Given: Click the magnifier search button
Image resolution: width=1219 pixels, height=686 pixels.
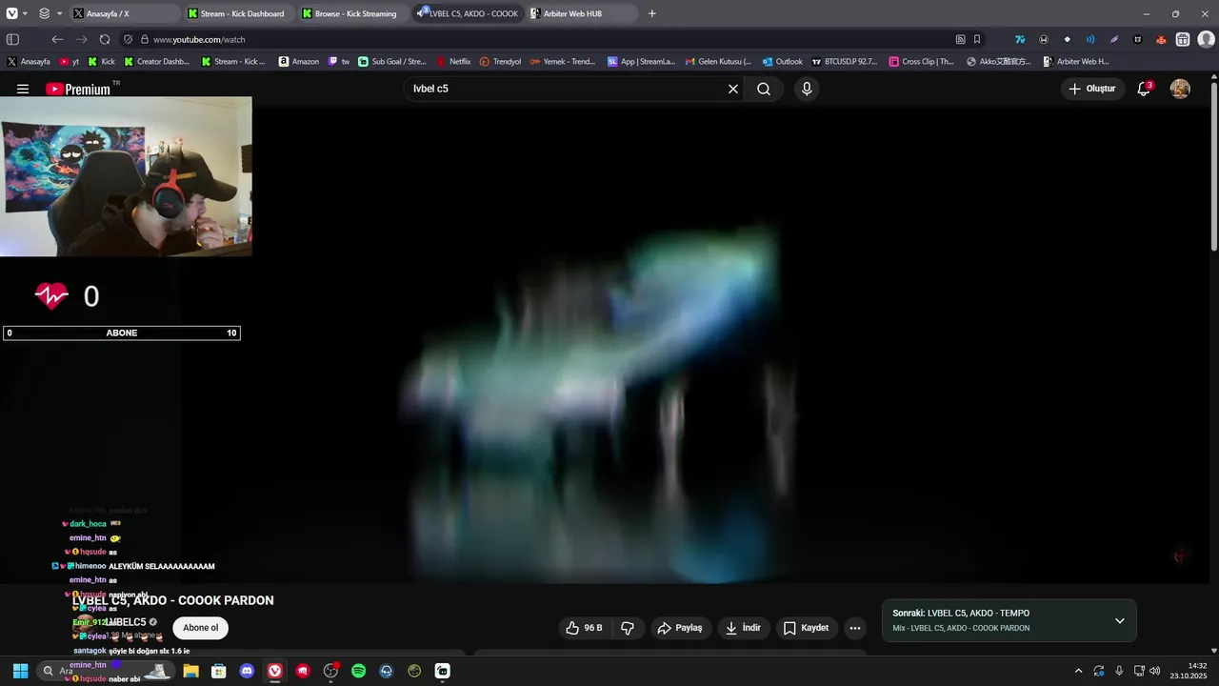Looking at the screenshot, I should pyautogui.click(x=764, y=89).
